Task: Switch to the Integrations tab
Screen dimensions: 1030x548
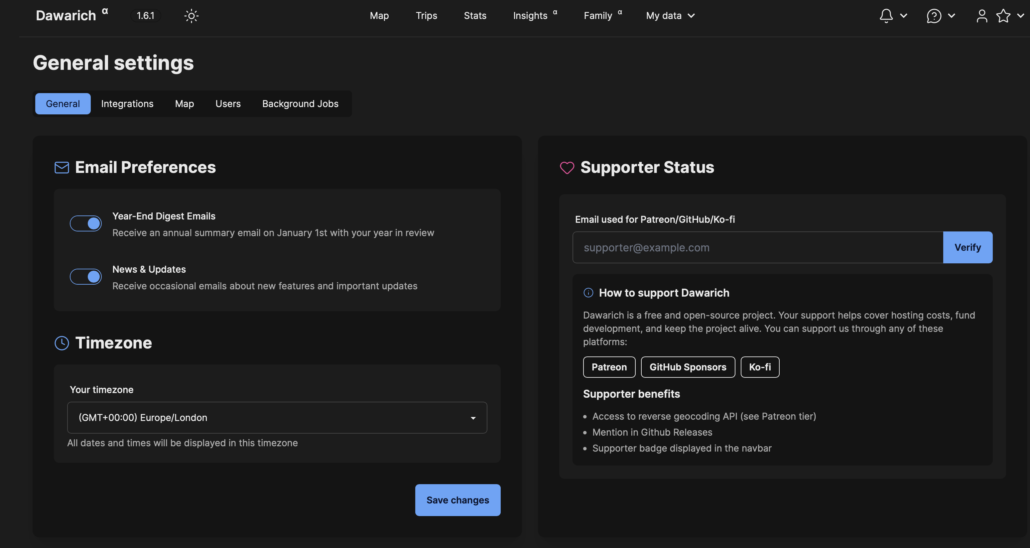Action: click(x=127, y=104)
